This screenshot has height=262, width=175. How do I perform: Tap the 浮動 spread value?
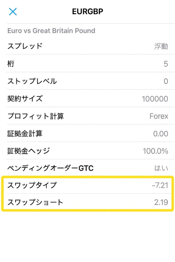pos(161,46)
